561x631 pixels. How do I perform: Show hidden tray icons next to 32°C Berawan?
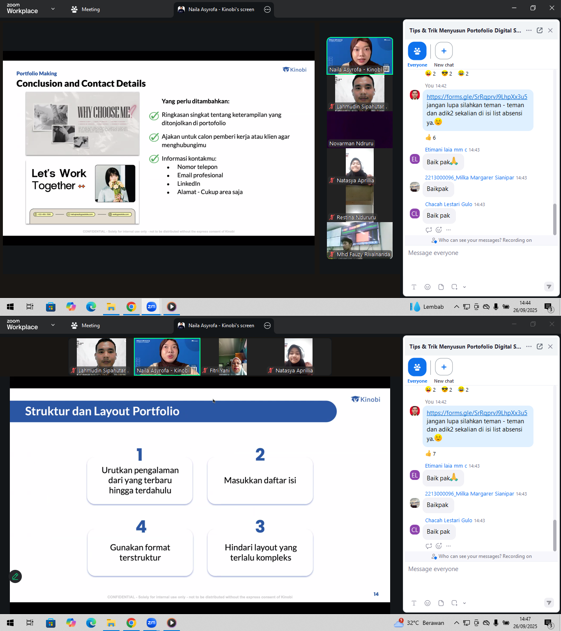pyautogui.click(x=456, y=623)
